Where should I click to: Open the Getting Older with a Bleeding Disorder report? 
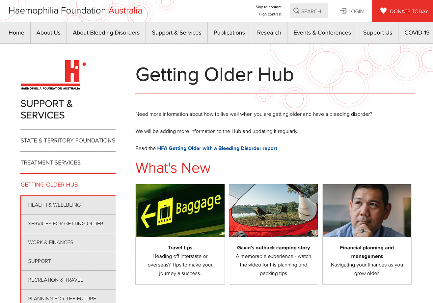point(217,148)
